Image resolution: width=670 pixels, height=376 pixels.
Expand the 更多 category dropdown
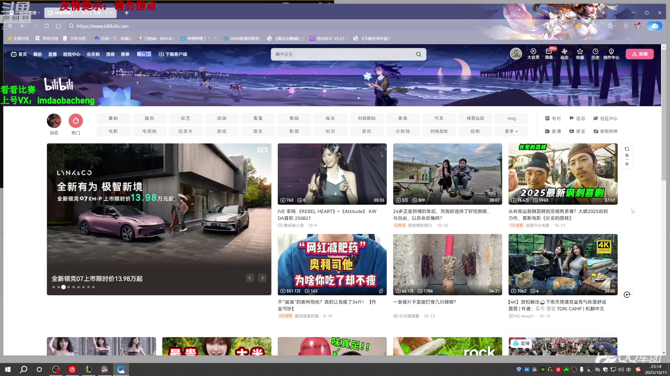[511, 131]
